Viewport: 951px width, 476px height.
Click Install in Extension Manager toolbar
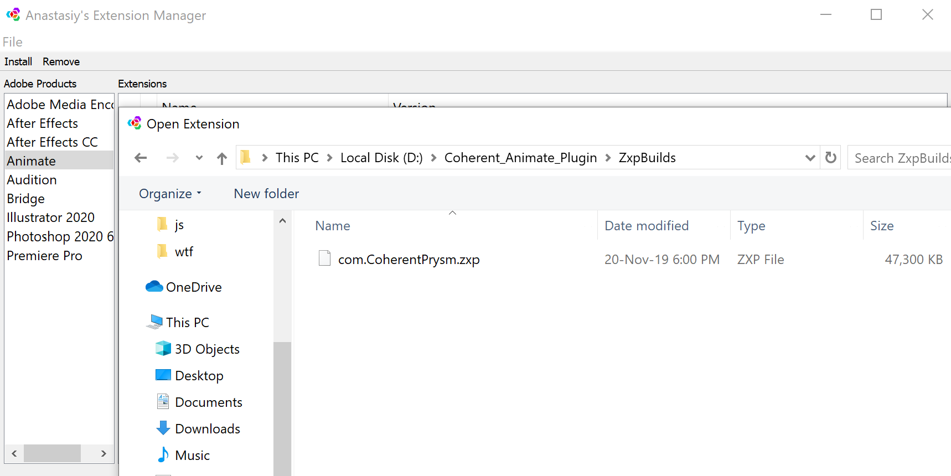18,61
